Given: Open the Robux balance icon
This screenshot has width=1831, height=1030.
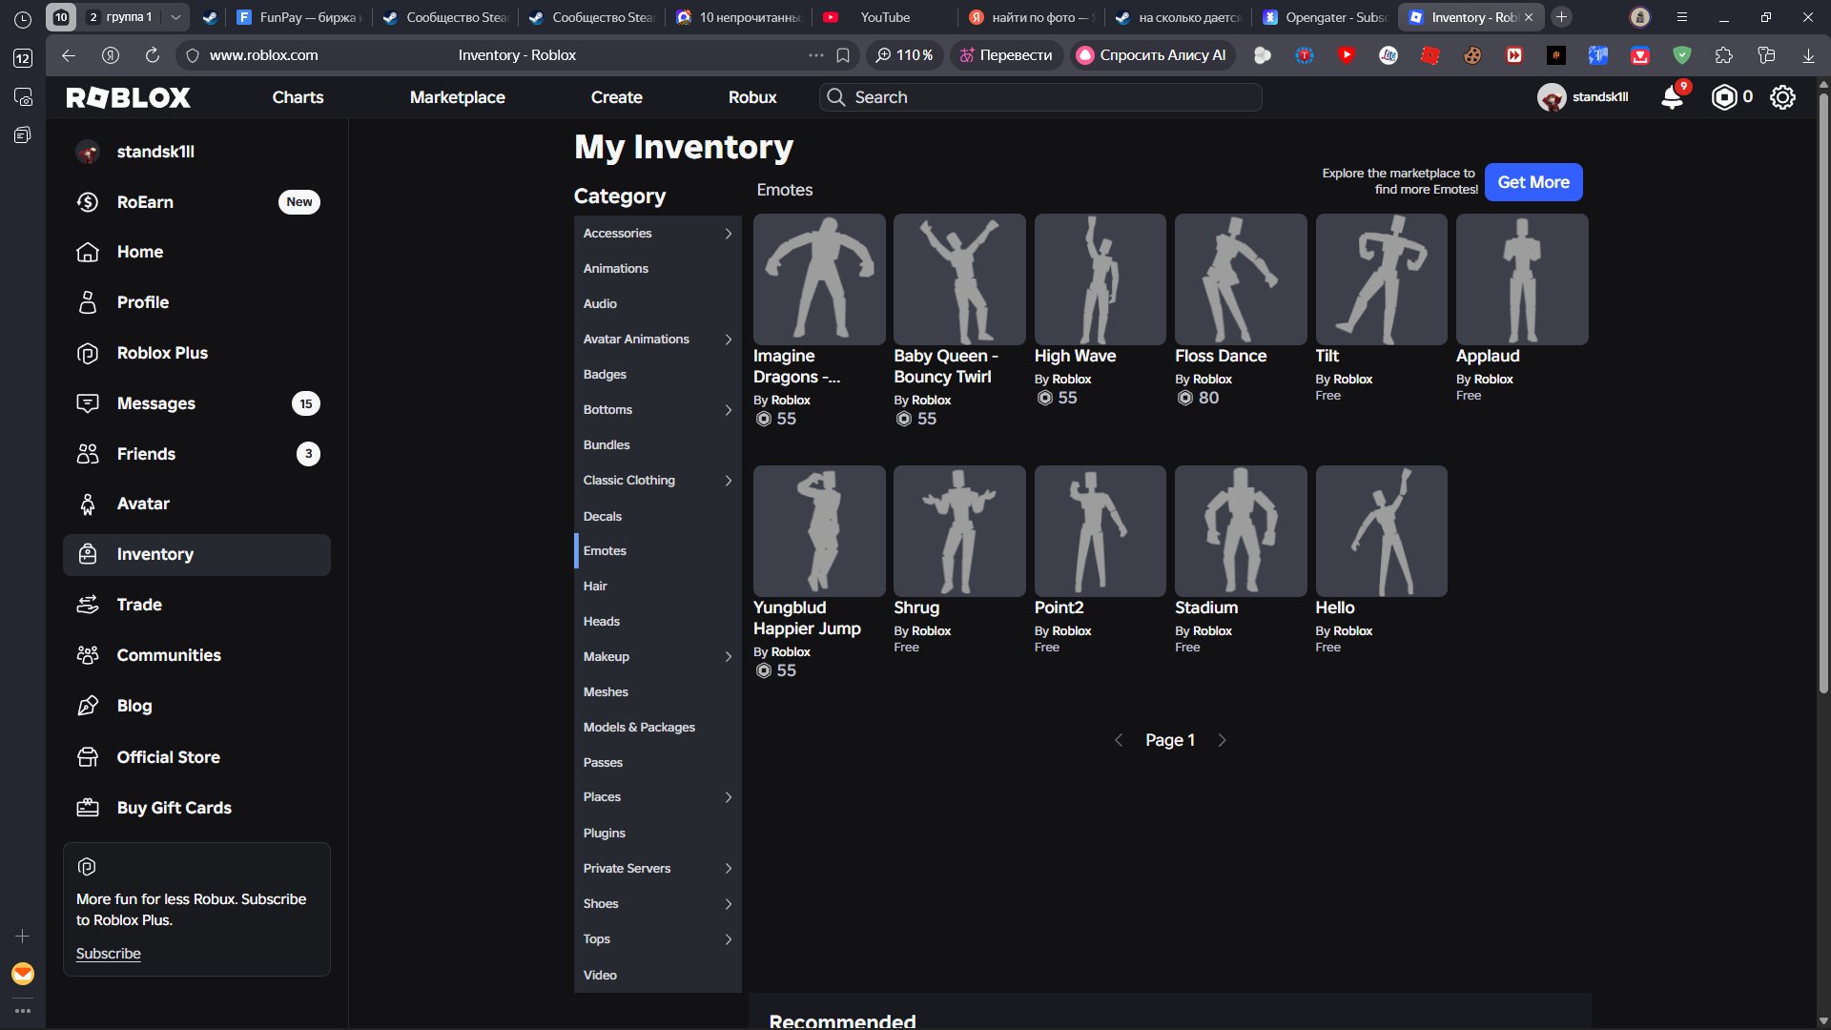Looking at the screenshot, I should click(1724, 97).
